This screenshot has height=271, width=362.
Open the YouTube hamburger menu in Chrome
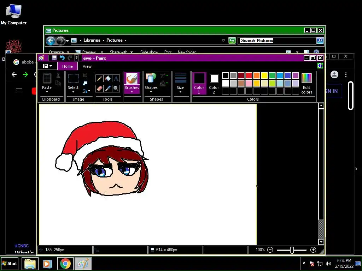click(19, 91)
